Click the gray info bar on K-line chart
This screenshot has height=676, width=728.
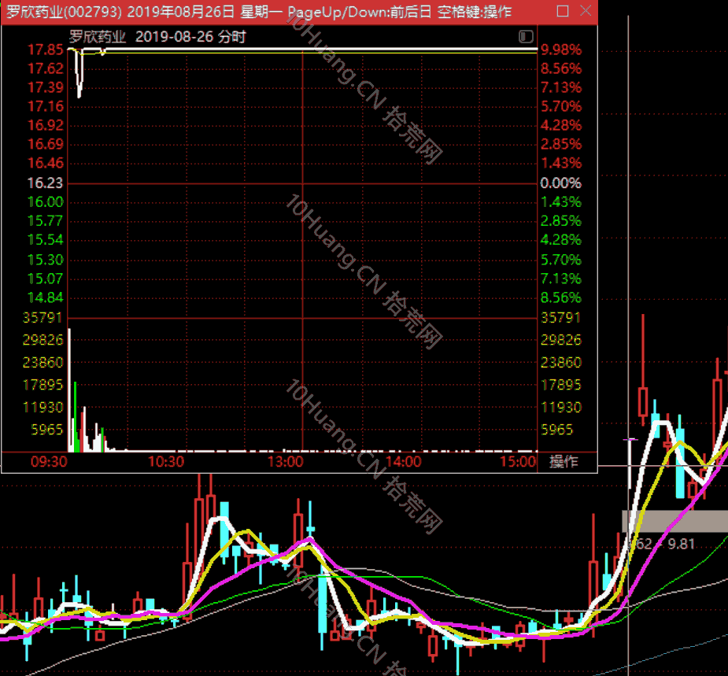click(675, 521)
